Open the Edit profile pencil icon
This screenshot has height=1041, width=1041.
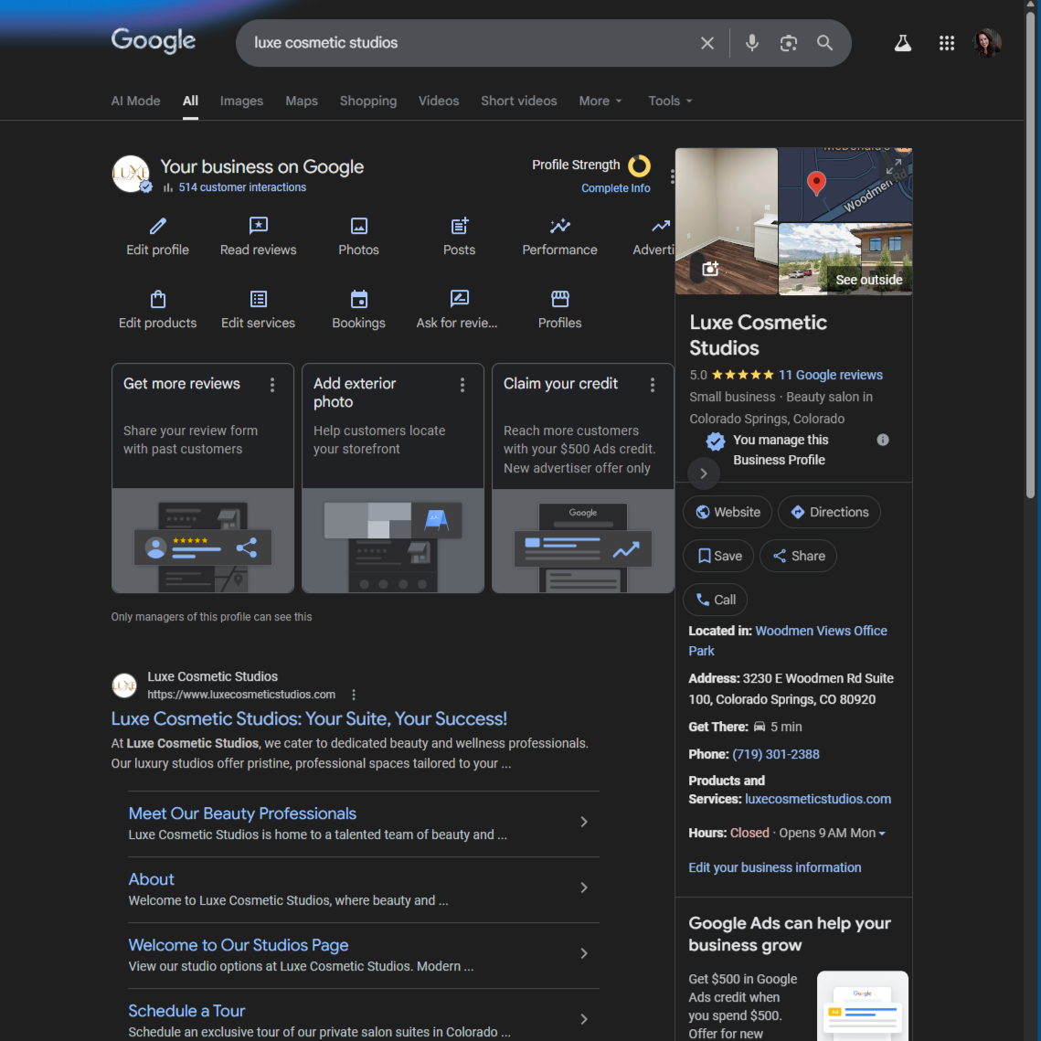[x=158, y=226]
